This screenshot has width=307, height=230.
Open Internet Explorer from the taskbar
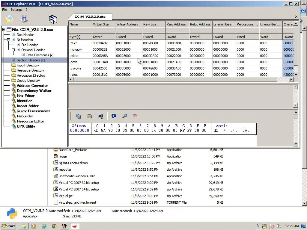pyautogui.click(x=44, y=226)
